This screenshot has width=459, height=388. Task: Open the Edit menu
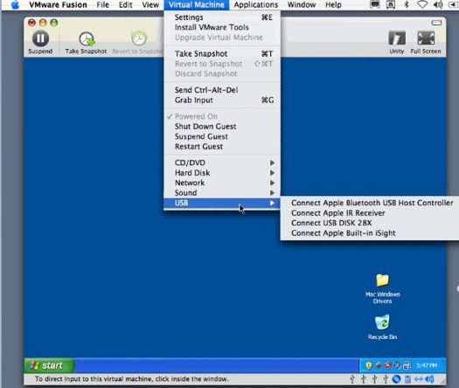(x=126, y=5)
